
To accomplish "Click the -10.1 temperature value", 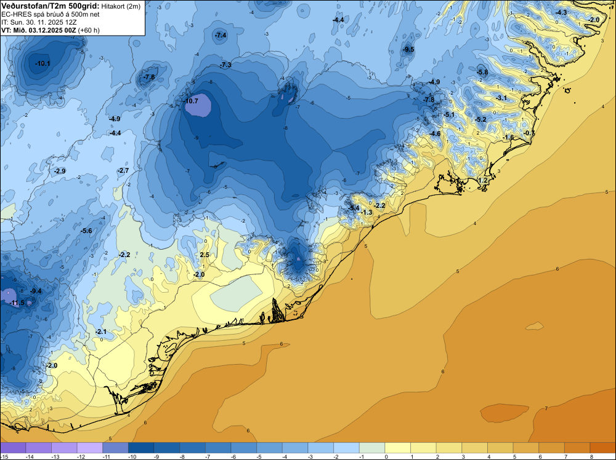I will click(x=43, y=63).
